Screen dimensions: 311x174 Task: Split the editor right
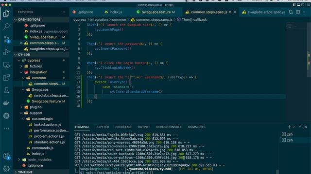click(x=298, y=12)
